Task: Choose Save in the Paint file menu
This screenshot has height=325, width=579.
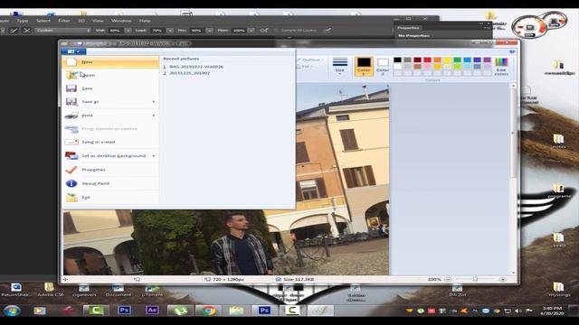Action: pyautogui.click(x=110, y=88)
